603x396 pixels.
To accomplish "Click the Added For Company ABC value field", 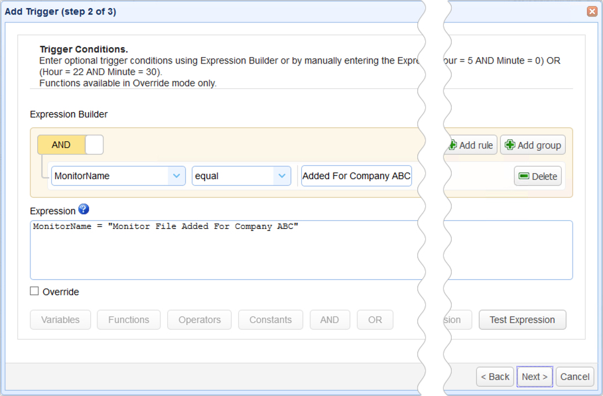I will tap(356, 175).
